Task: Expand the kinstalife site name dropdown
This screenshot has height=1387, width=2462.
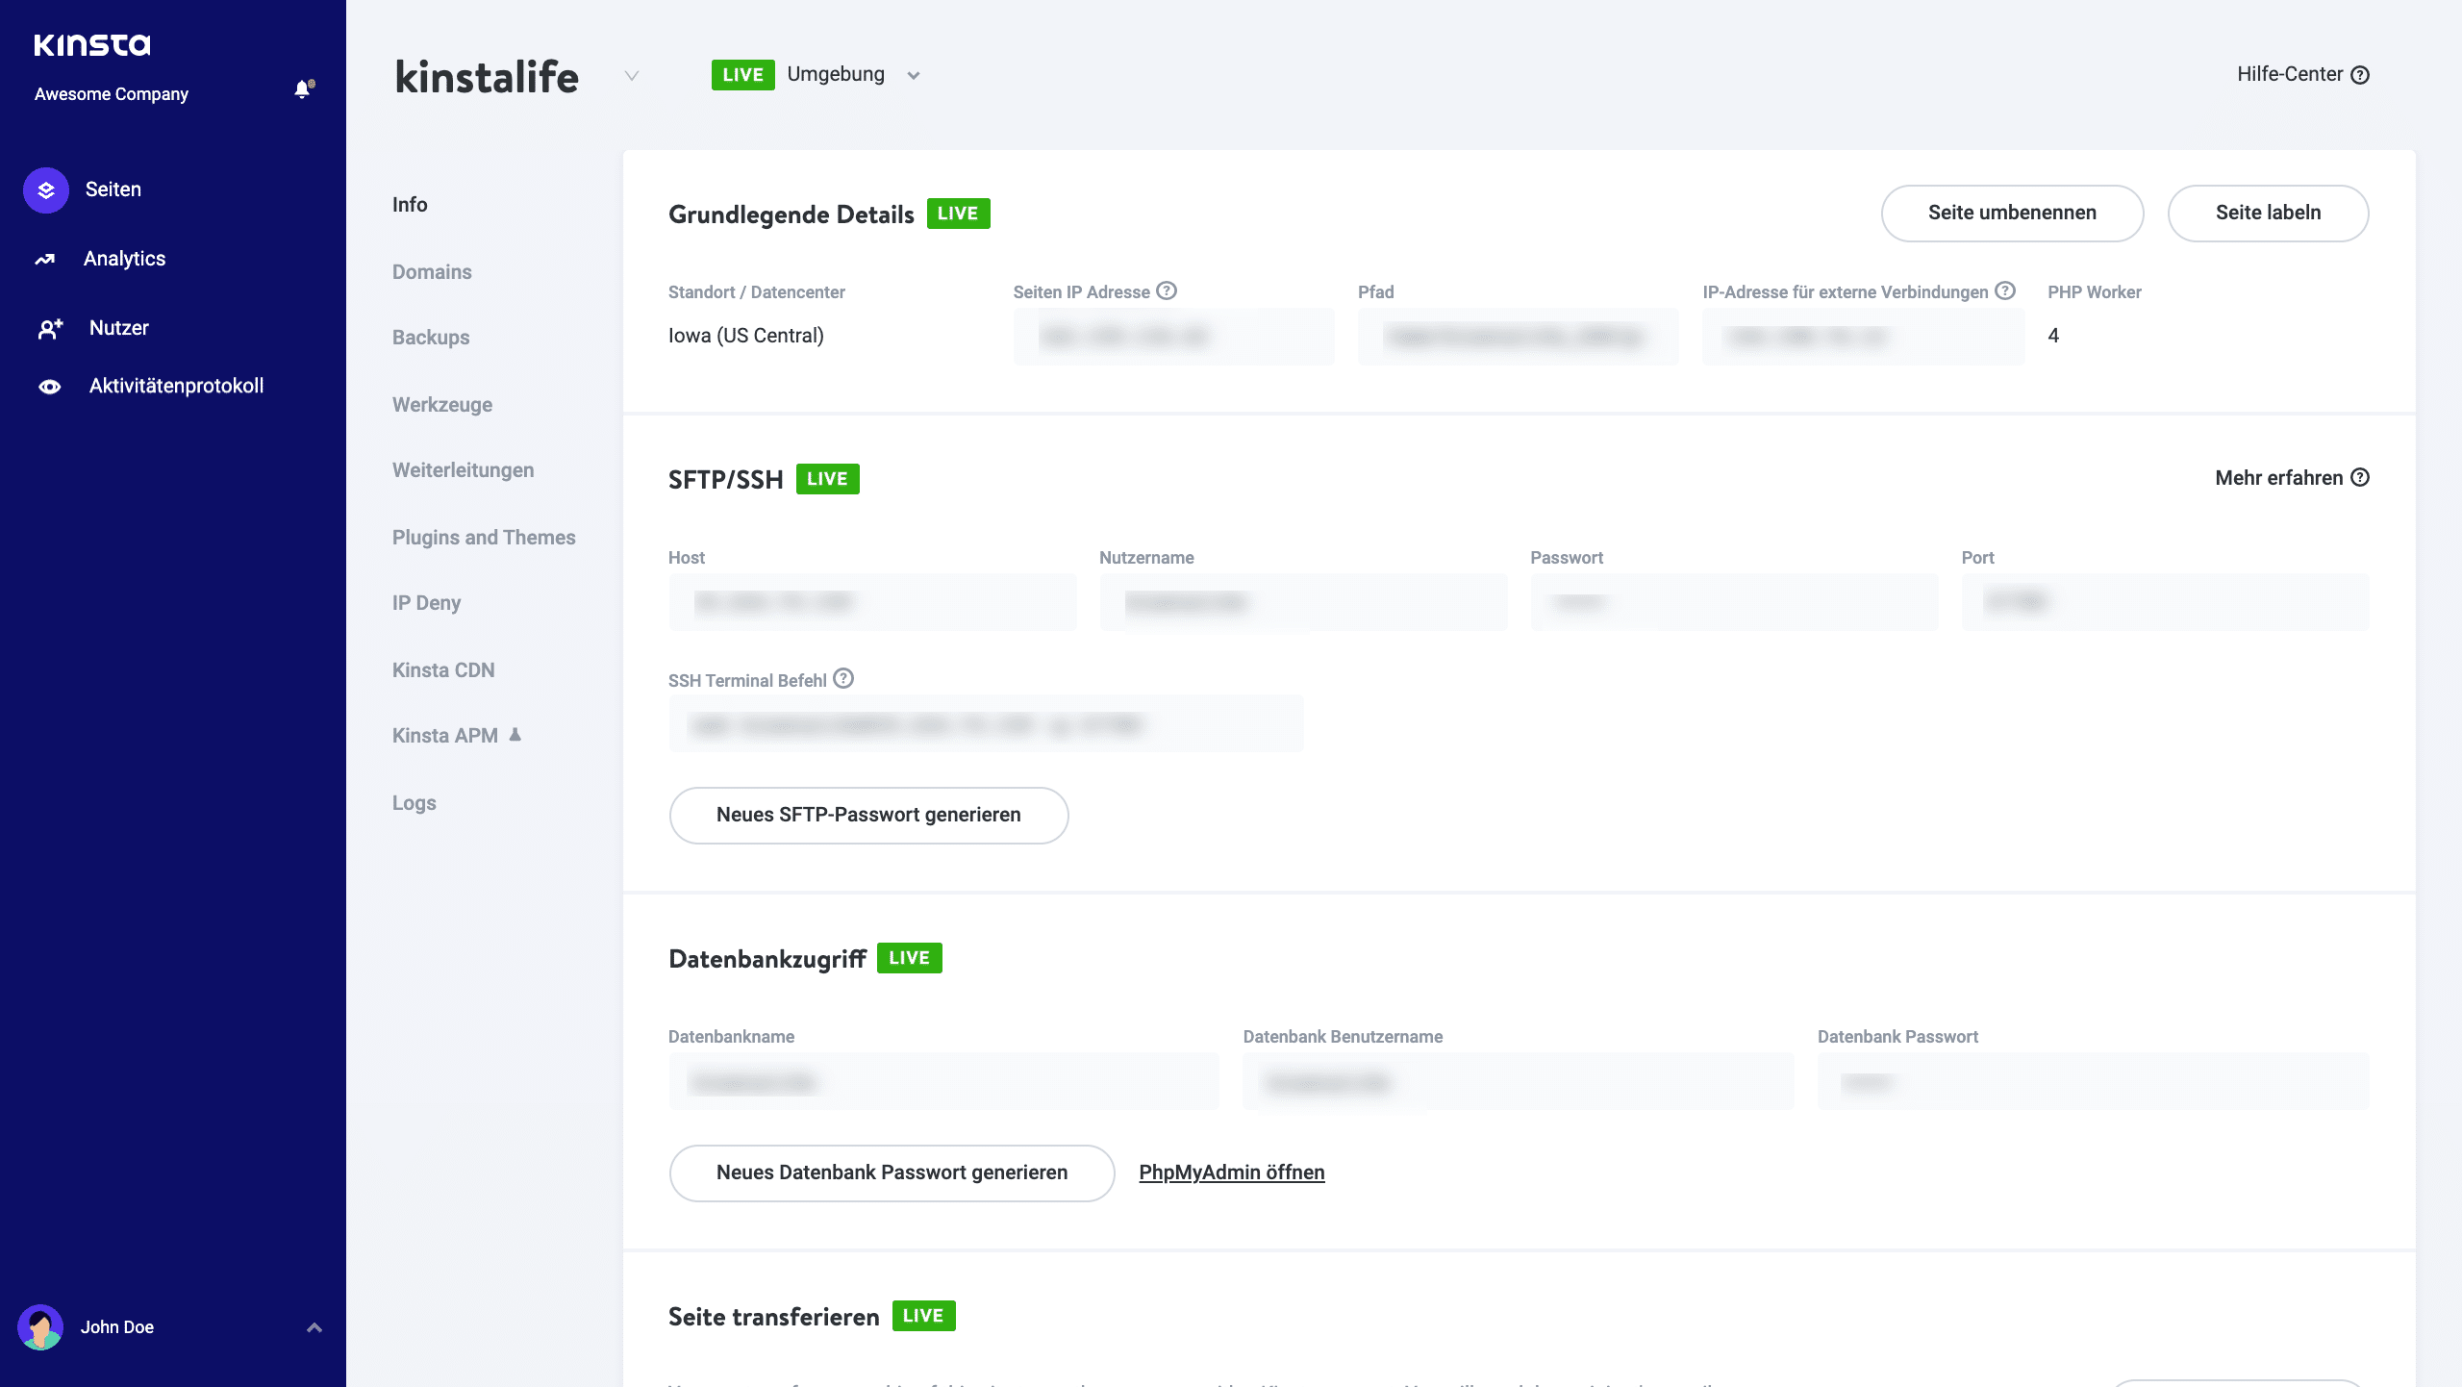Action: click(633, 74)
